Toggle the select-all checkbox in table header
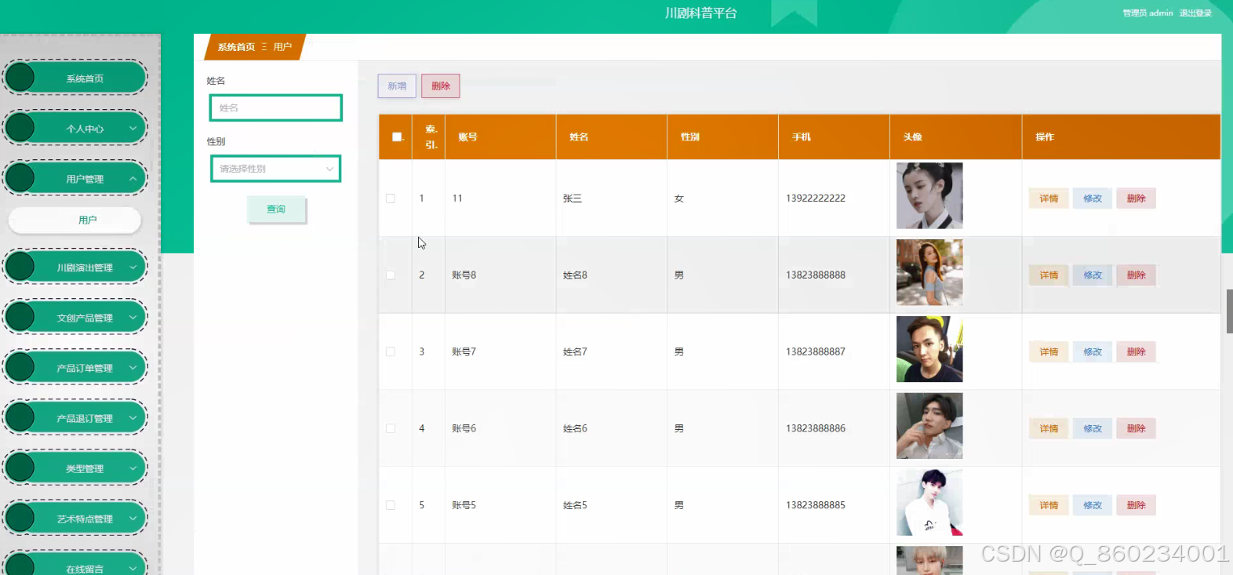 (397, 137)
